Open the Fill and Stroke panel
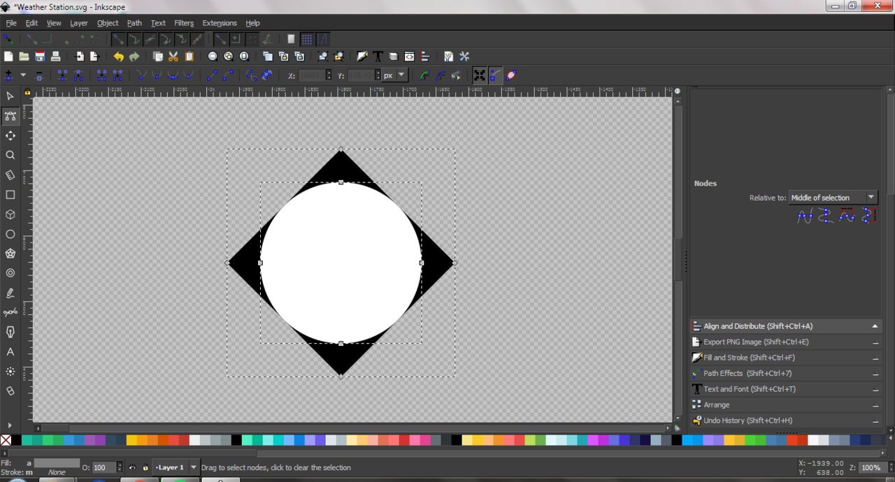Viewport: 895px width, 482px height. 786,358
